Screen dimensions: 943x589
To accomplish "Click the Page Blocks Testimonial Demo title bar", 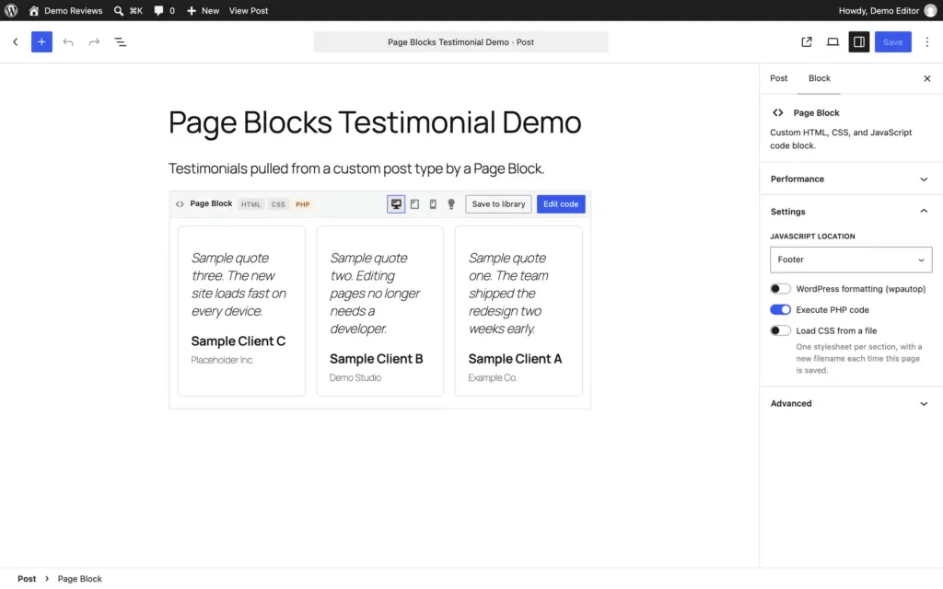I will coord(460,42).
